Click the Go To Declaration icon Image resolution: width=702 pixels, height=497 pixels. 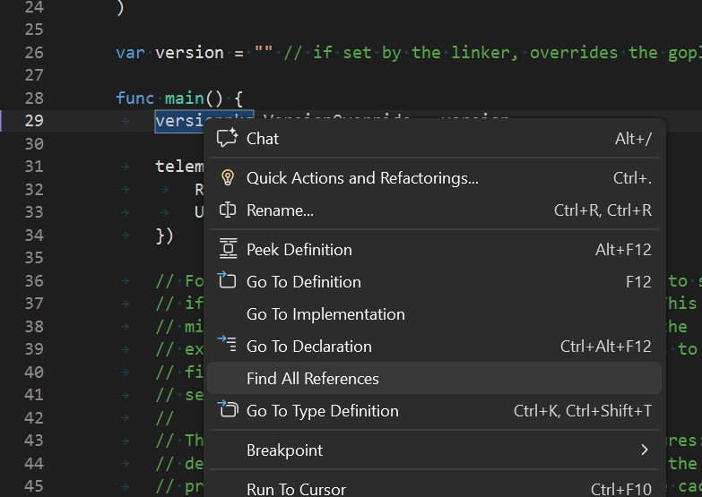coord(227,344)
